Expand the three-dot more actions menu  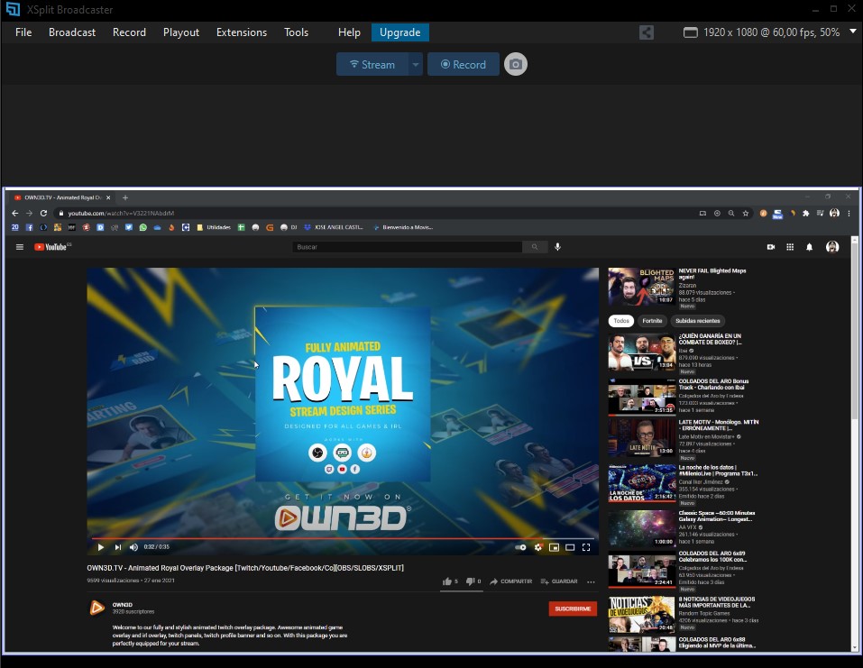[591, 581]
